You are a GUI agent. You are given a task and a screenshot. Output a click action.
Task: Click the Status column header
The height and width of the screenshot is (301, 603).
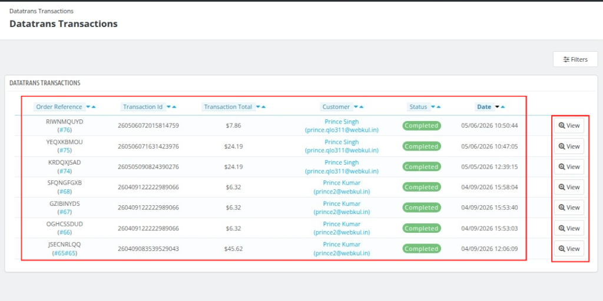tap(418, 107)
